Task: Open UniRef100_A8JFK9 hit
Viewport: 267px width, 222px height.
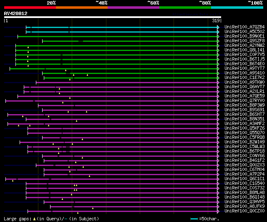Action: (244, 207)
